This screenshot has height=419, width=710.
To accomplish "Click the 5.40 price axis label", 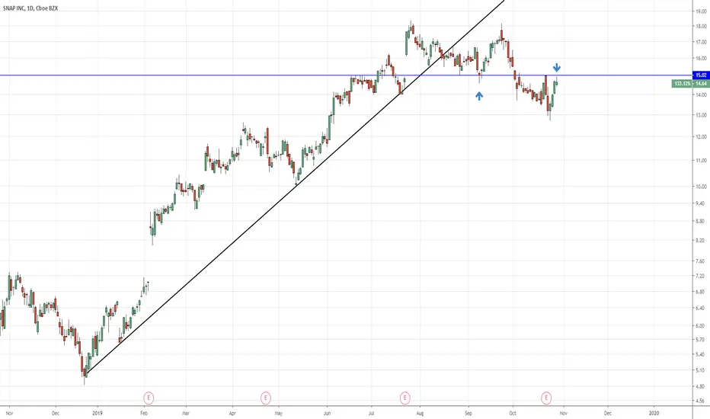I will coord(701,354).
